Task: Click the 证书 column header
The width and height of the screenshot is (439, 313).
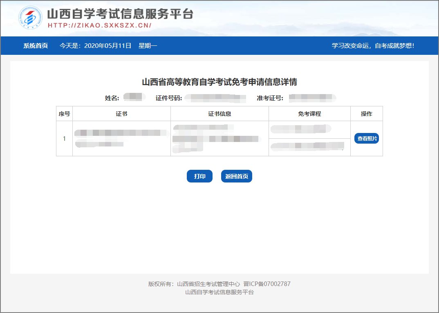Action: pyautogui.click(x=121, y=114)
